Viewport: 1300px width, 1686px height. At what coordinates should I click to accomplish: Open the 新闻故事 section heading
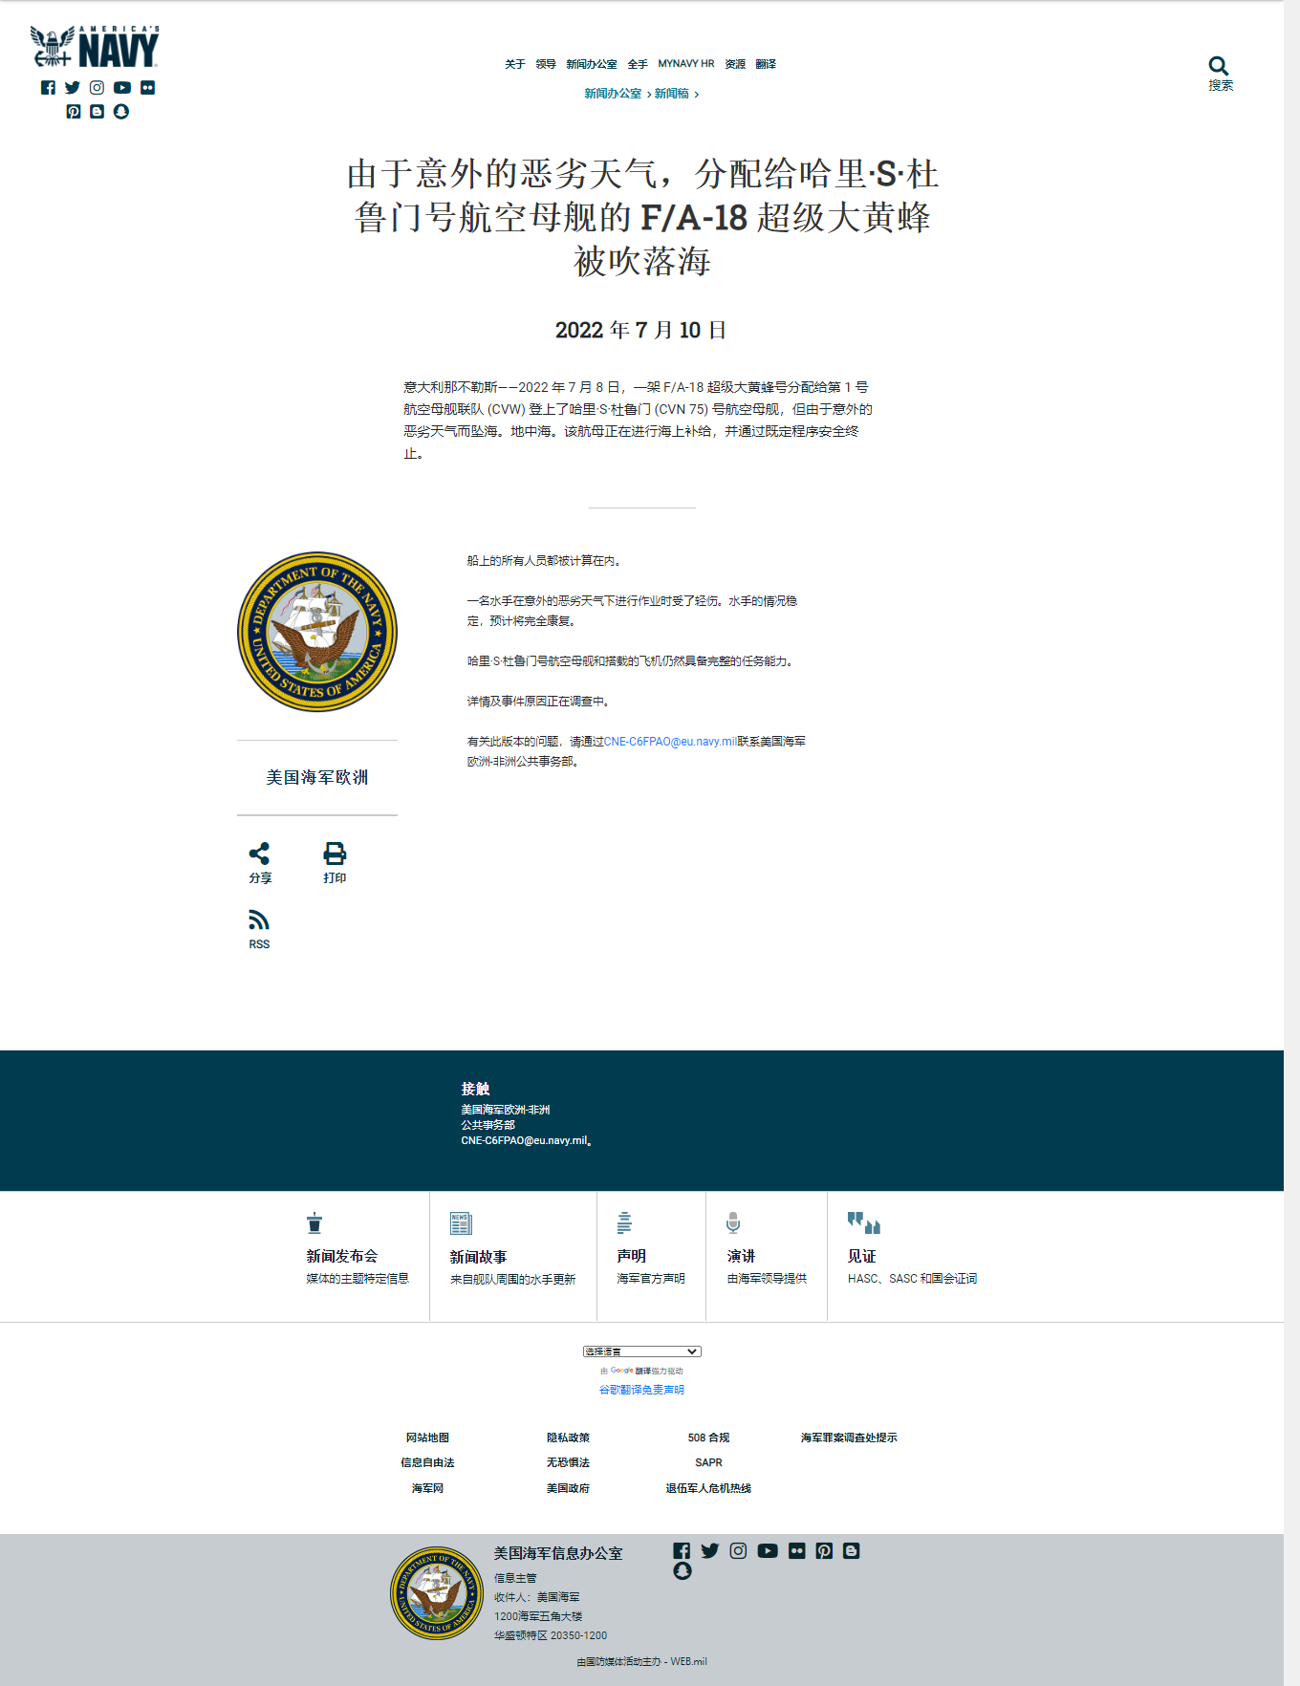click(x=478, y=1257)
